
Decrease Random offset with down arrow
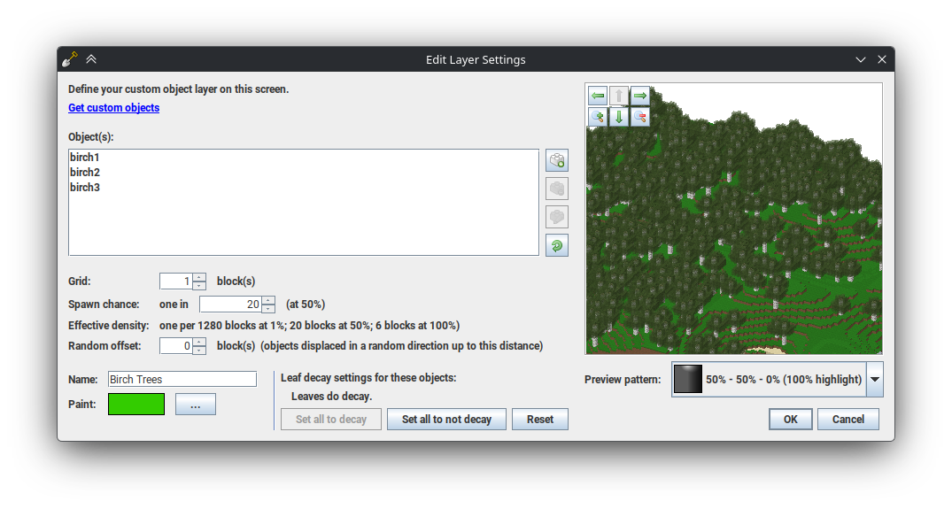tap(199, 350)
